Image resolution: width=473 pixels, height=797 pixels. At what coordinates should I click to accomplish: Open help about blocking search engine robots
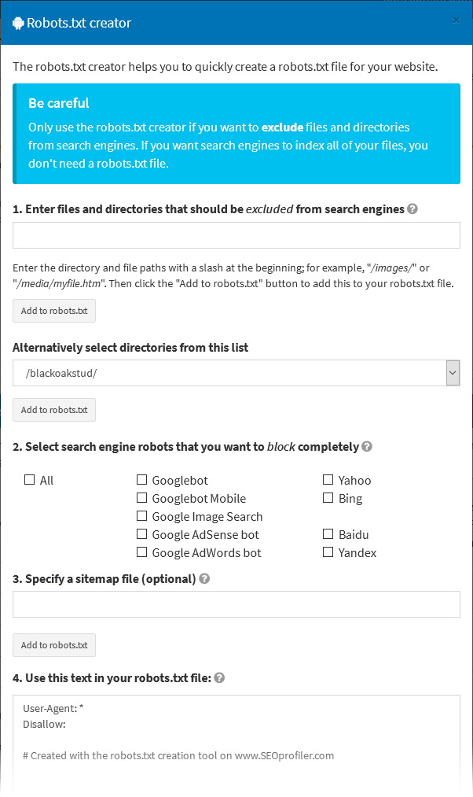[366, 446]
